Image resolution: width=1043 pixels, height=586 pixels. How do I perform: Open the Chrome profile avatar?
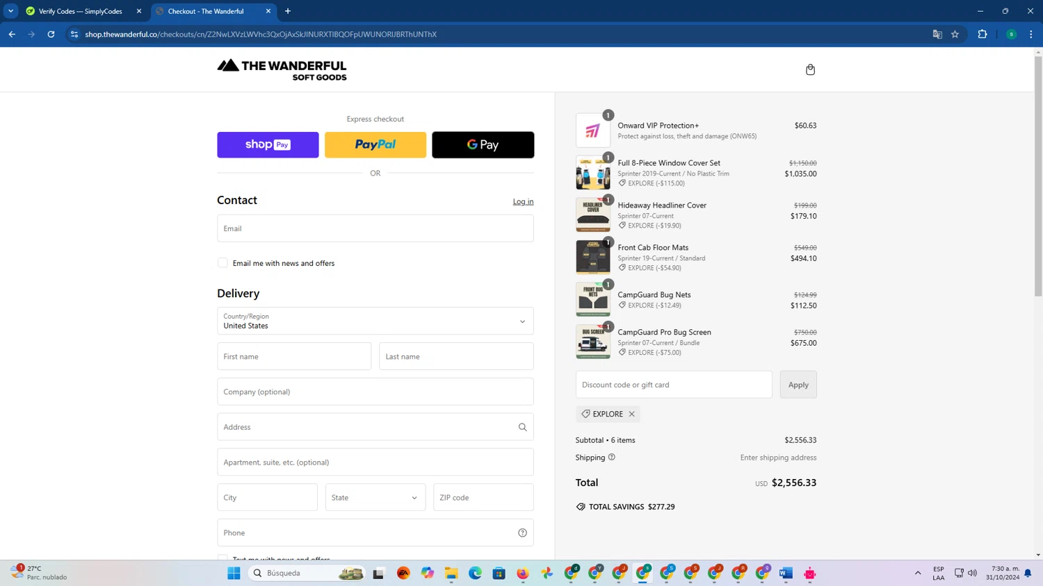[x=1011, y=34]
